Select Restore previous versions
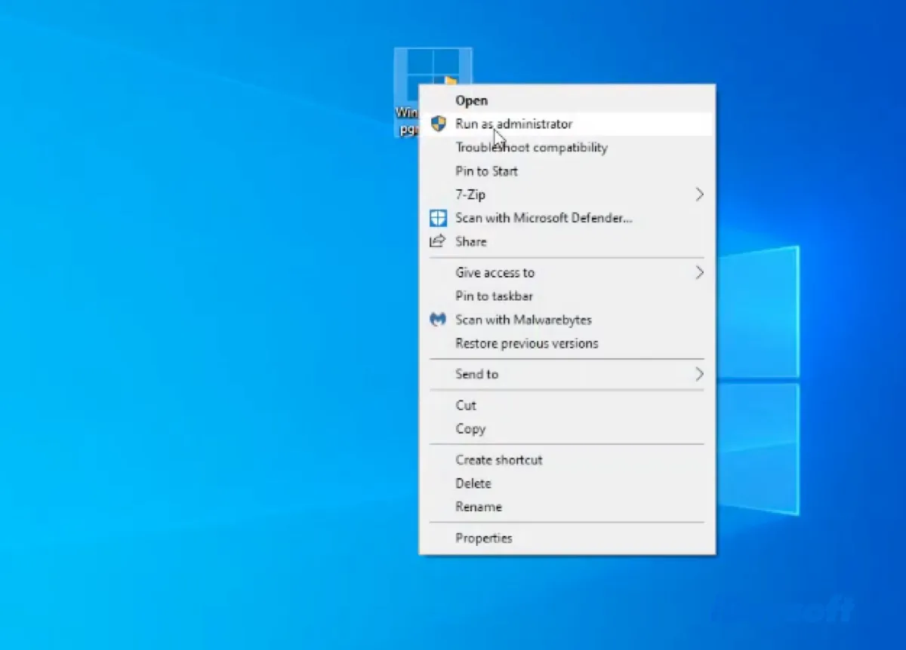The height and width of the screenshot is (650, 906). [526, 343]
